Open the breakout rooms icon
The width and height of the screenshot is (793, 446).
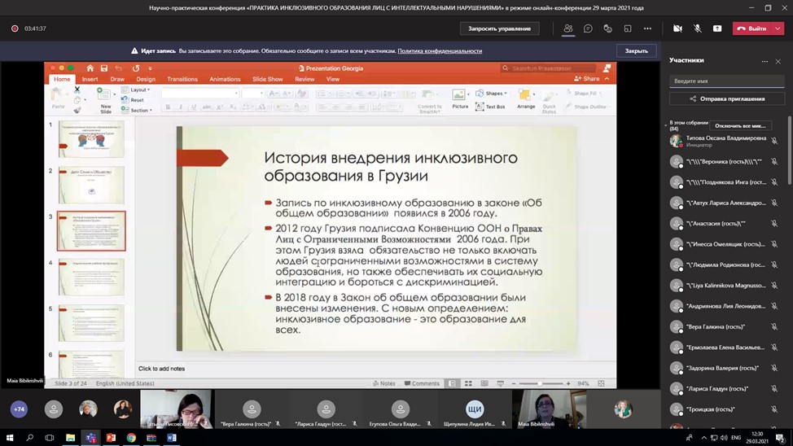click(x=628, y=28)
